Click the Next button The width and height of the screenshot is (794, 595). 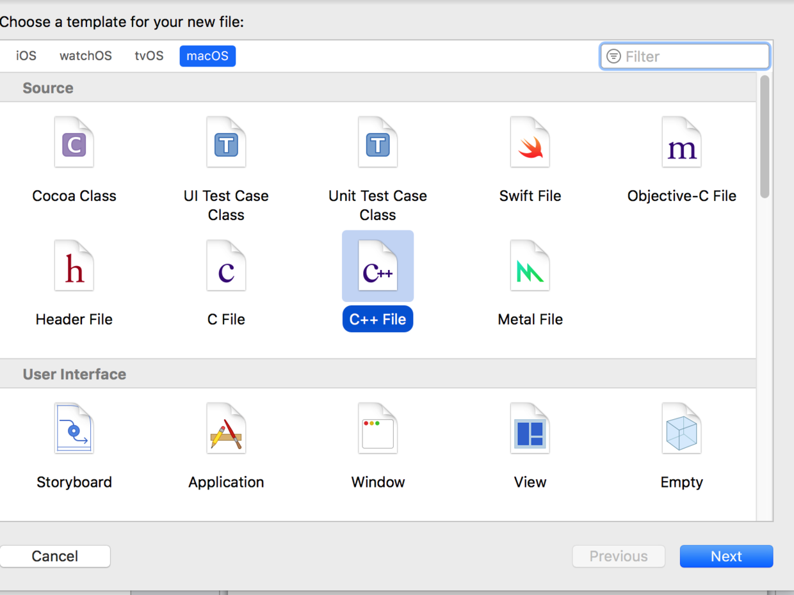(726, 556)
